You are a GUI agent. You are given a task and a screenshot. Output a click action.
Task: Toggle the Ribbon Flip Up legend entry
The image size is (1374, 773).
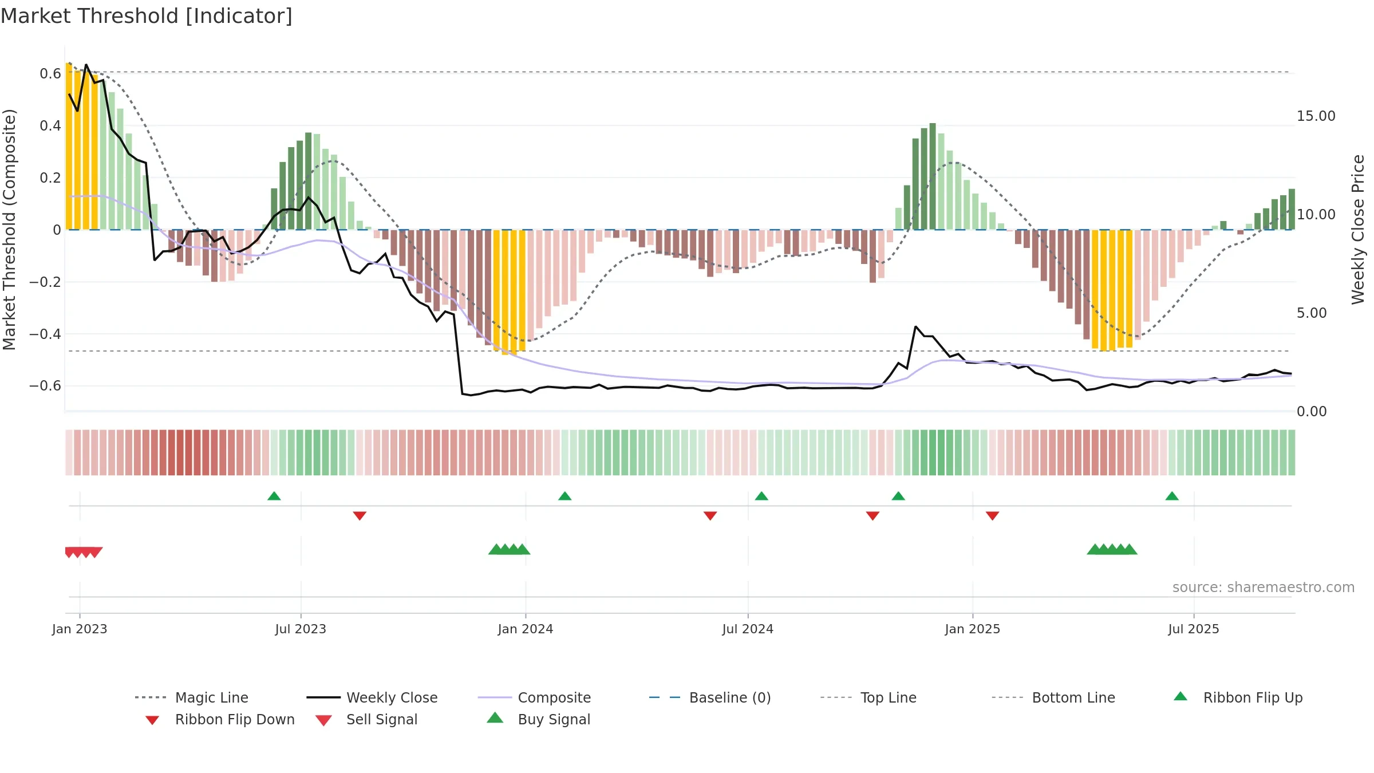pos(1238,697)
